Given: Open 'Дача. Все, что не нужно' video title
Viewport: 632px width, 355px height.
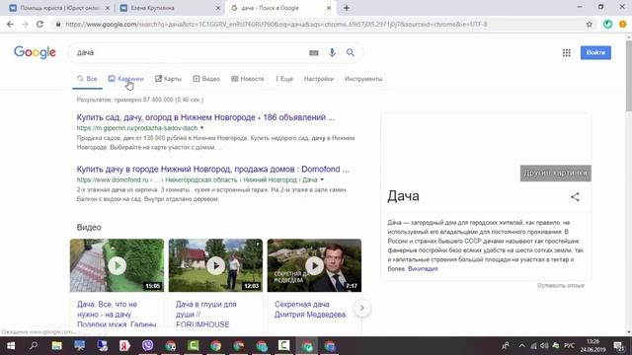Looking at the screenshot, I should (117, 315).
